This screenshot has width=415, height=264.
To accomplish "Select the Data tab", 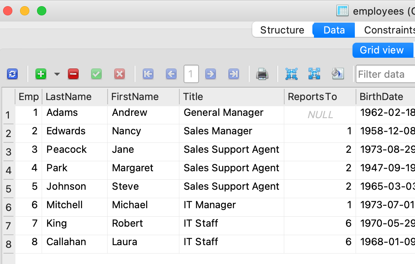I will pos(333,30).
